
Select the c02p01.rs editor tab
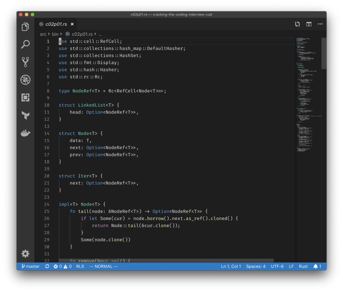click(x=56, y=24)
